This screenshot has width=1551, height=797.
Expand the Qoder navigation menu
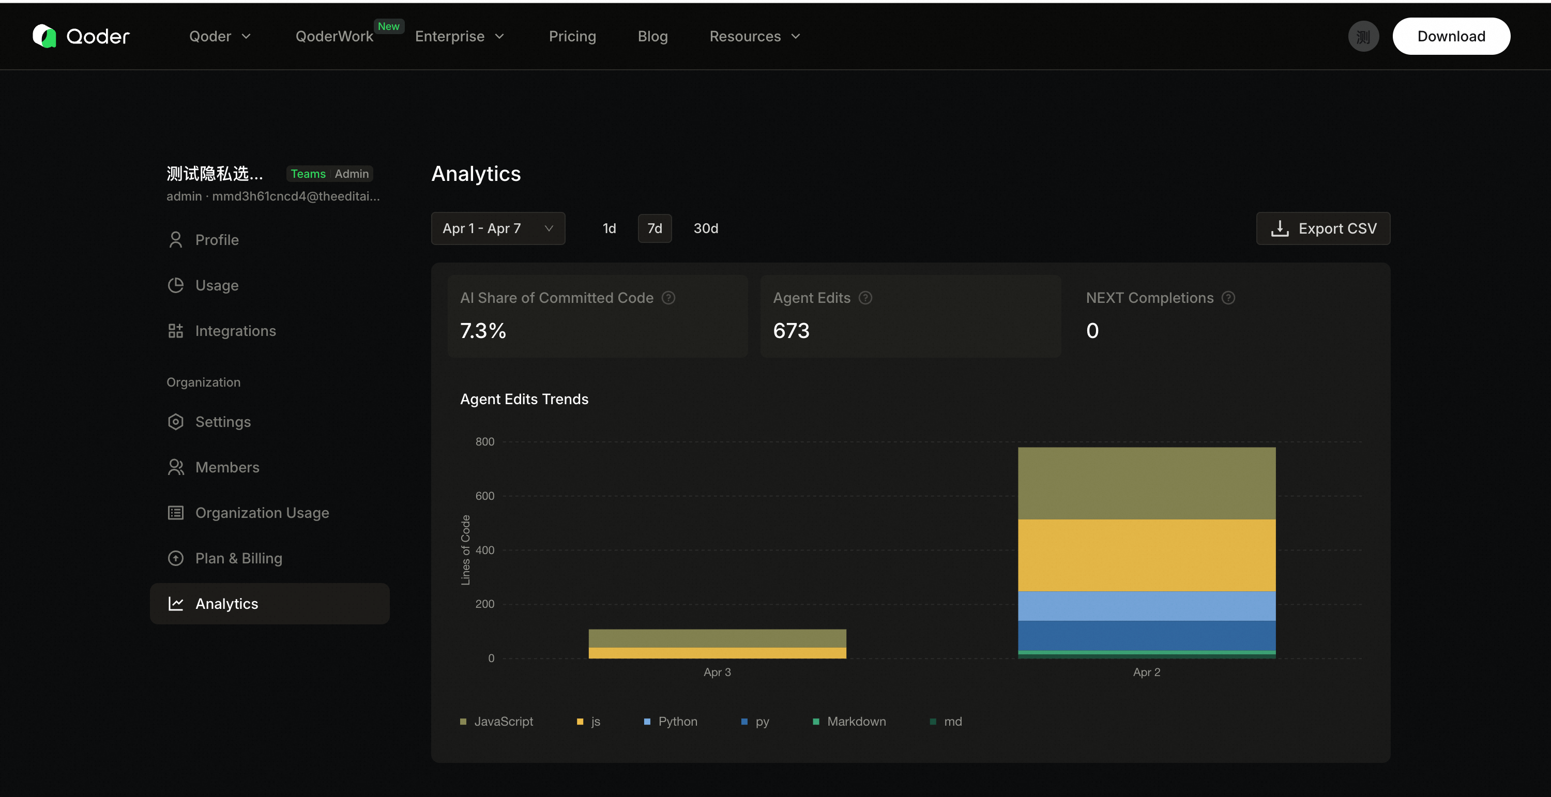pyautogui.click(x=220, y=37)
